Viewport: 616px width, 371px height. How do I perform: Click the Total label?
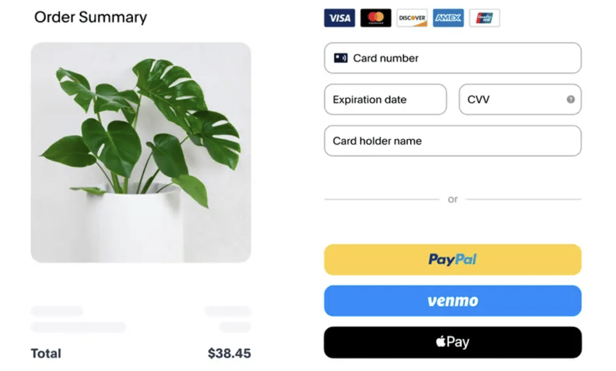pos(46,353)
